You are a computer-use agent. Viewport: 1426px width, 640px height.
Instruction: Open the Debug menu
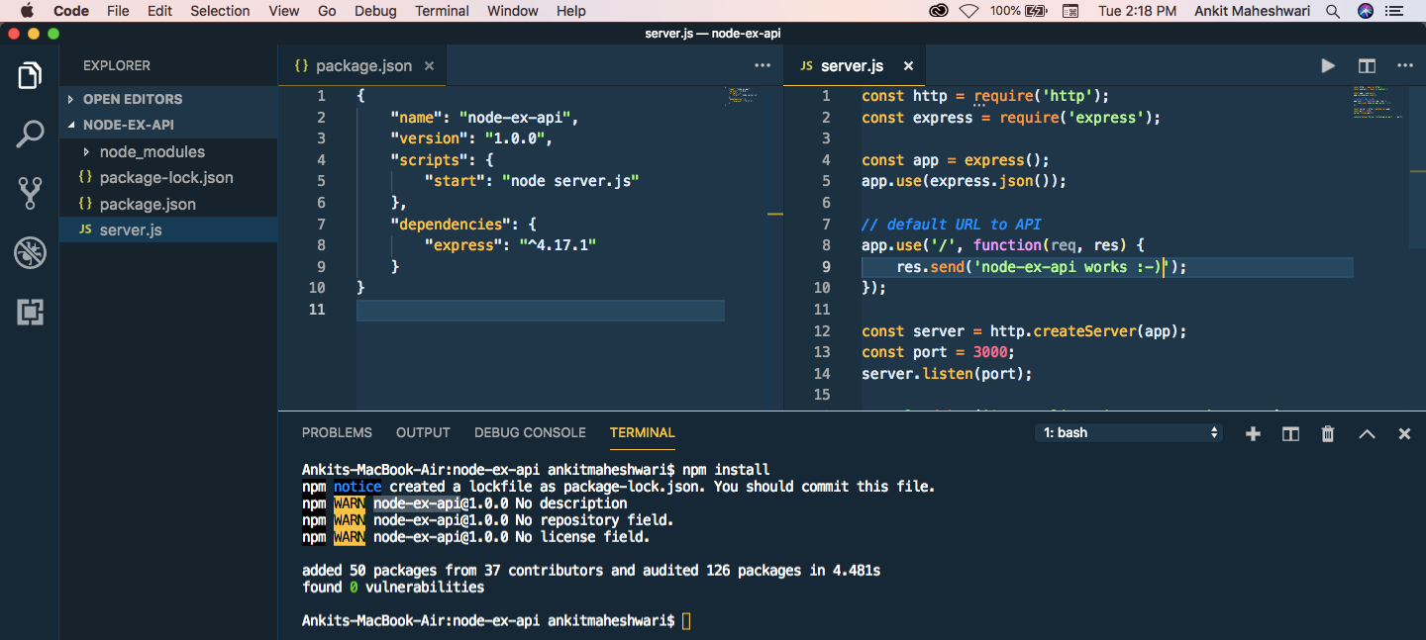coord(375,11)
